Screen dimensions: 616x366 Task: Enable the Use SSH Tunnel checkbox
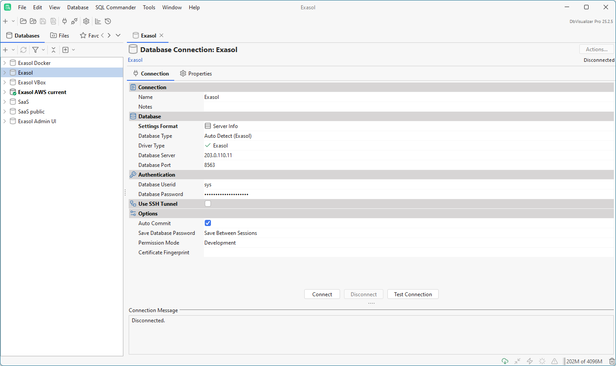click(x=208, y=204)
